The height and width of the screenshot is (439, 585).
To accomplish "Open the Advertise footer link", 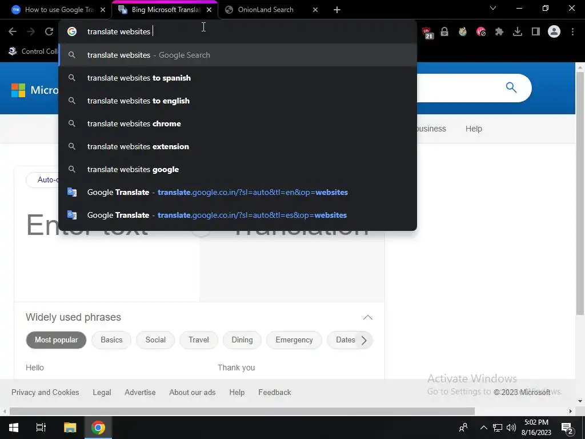I will (140, 392).
